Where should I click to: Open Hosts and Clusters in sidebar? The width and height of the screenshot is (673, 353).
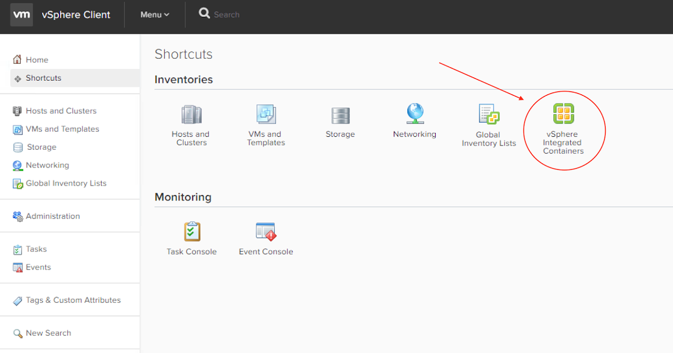pyautogui.click(x=61, y=111)
